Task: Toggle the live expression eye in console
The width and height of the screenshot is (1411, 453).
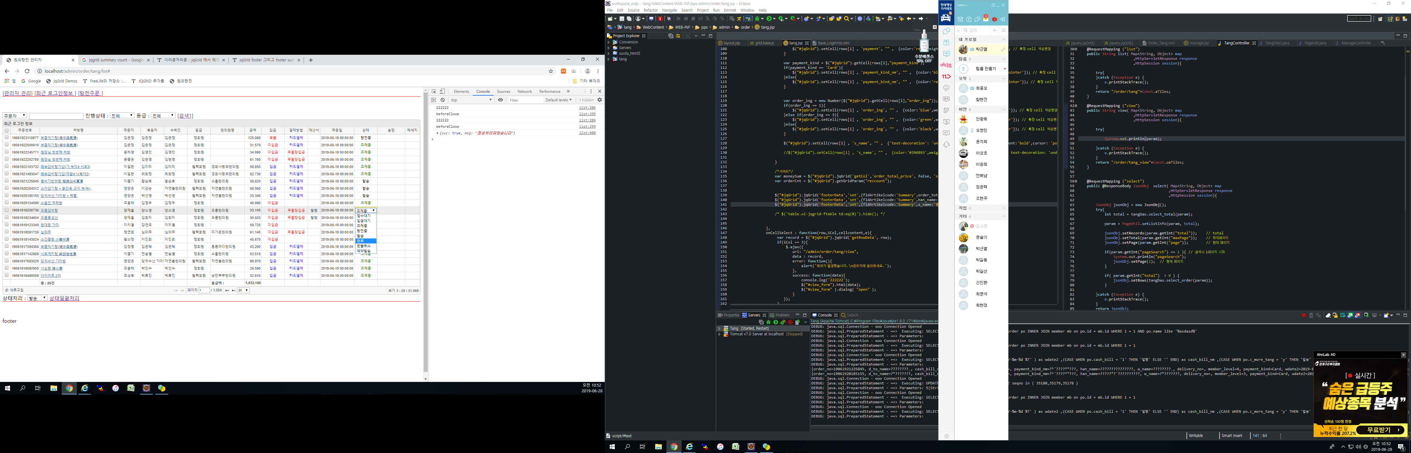Action: [x=500, y=100]
